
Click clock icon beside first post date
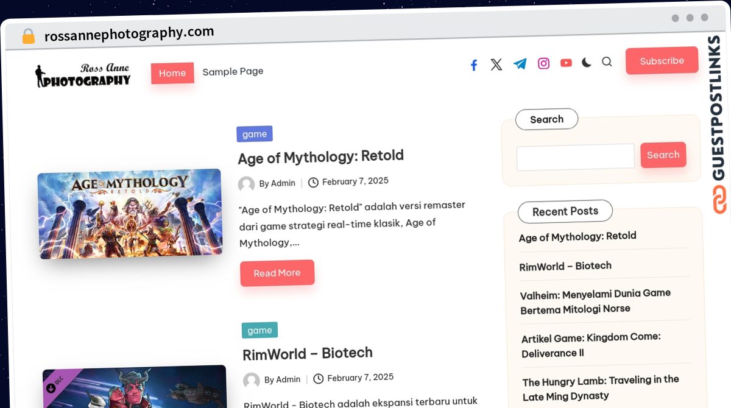313,182
